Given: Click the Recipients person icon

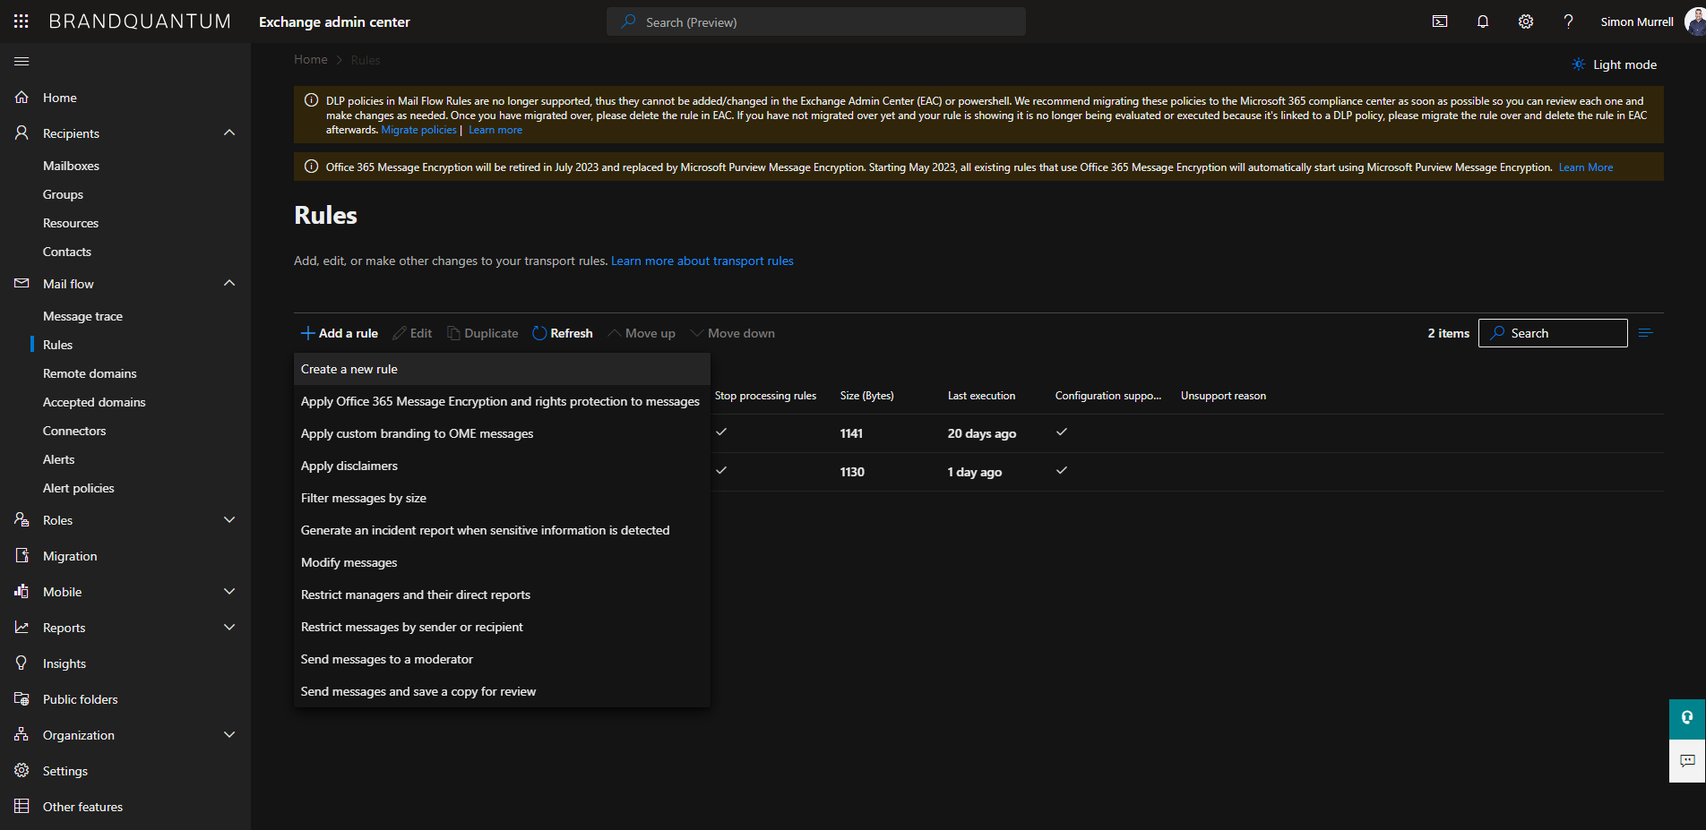Looking at the screenshot, I should click(x=22, y=133).
